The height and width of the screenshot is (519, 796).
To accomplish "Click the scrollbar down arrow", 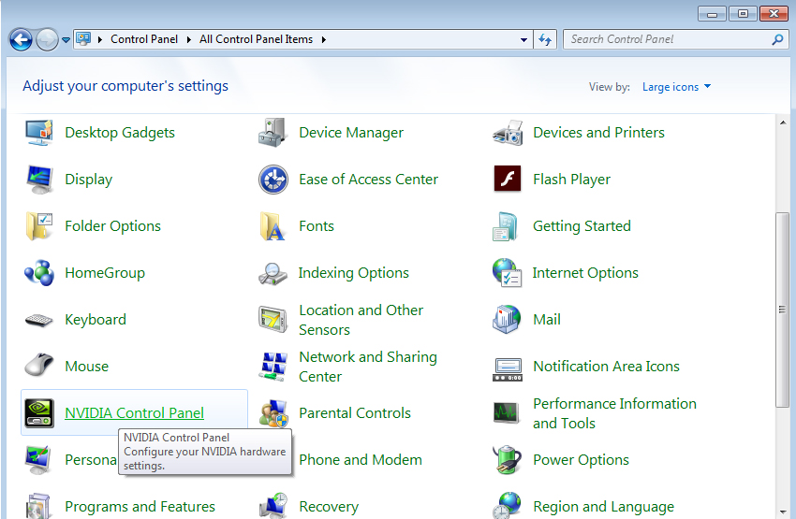I will [x=783, y=512].
